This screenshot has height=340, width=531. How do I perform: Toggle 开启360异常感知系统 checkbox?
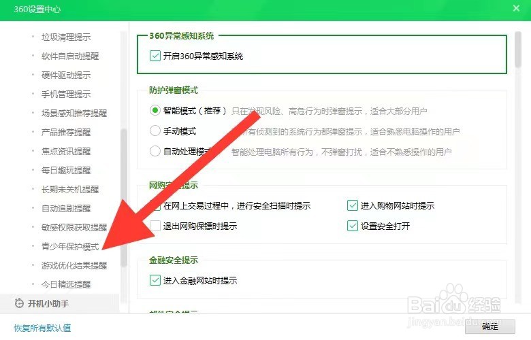pyautogui.click(x=155, y=56)
